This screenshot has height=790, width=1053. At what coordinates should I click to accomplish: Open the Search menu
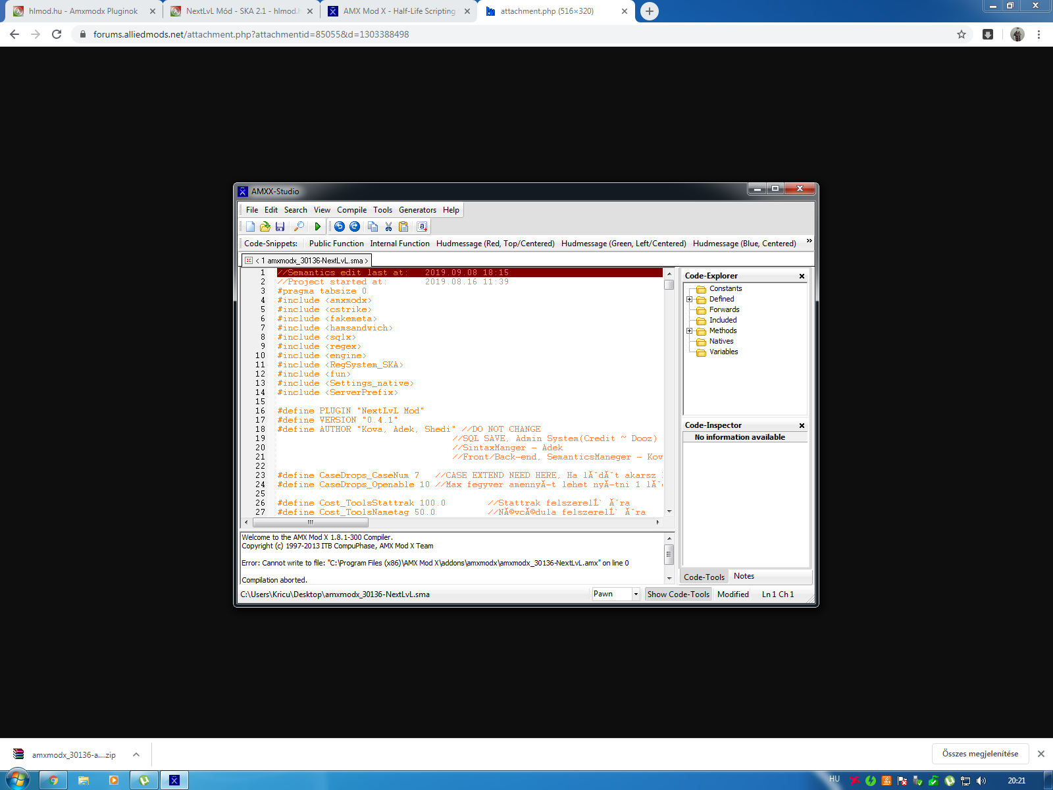[x=295, y=210]
